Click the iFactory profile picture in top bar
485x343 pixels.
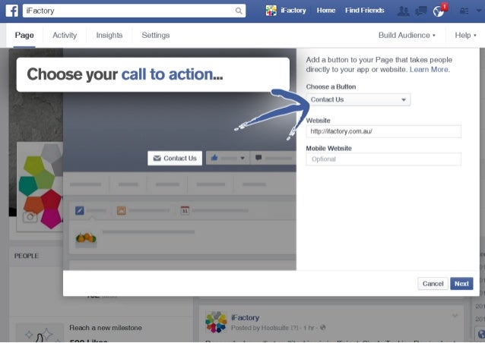(x=271, y=11)
